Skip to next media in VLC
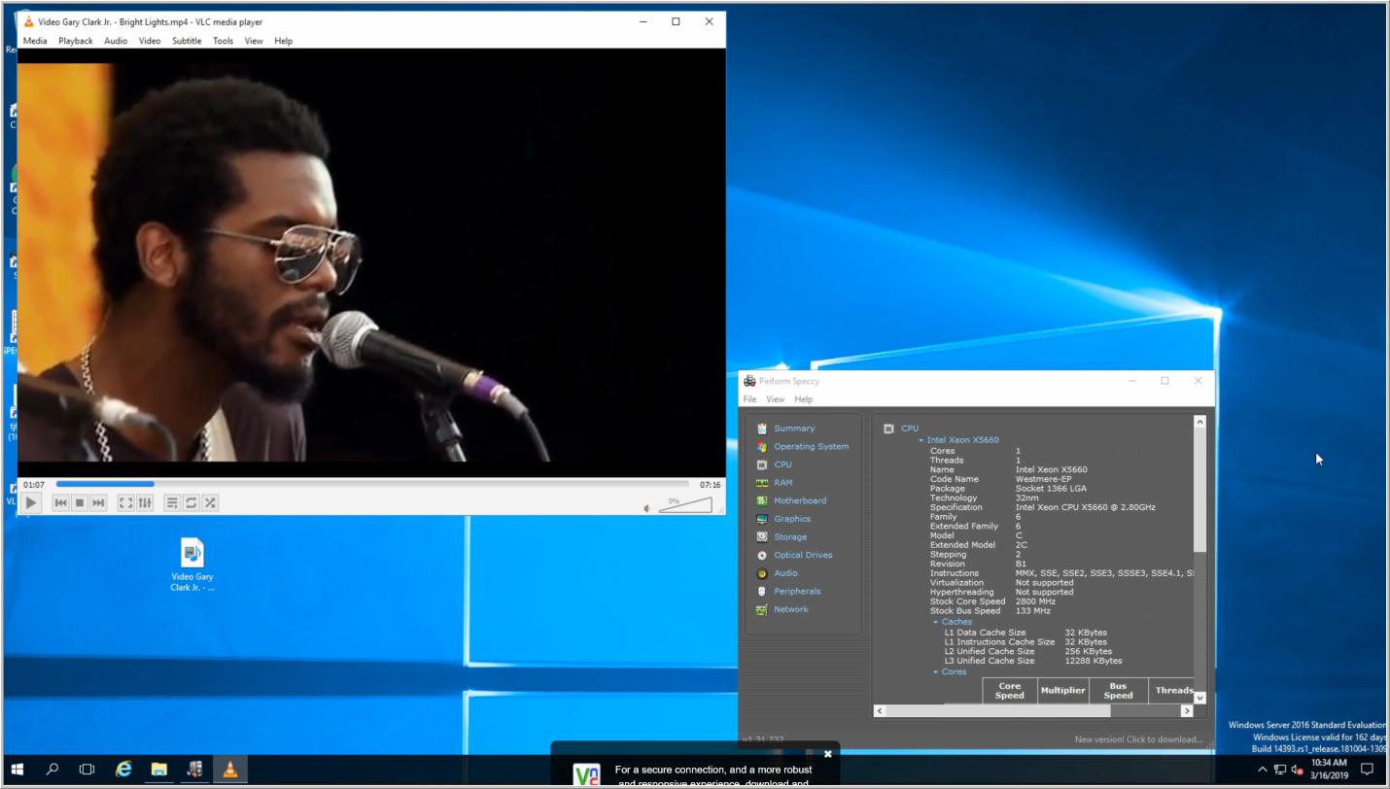This screenshot has height=789, width=1390. (x=98, y=502)
